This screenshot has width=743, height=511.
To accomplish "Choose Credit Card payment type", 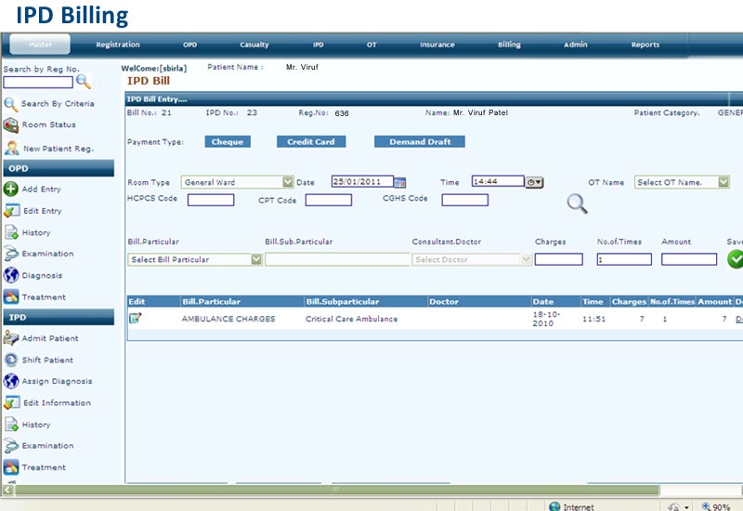I will click(311, 142).
